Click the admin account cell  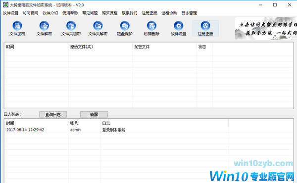click(x=75, y=130)
